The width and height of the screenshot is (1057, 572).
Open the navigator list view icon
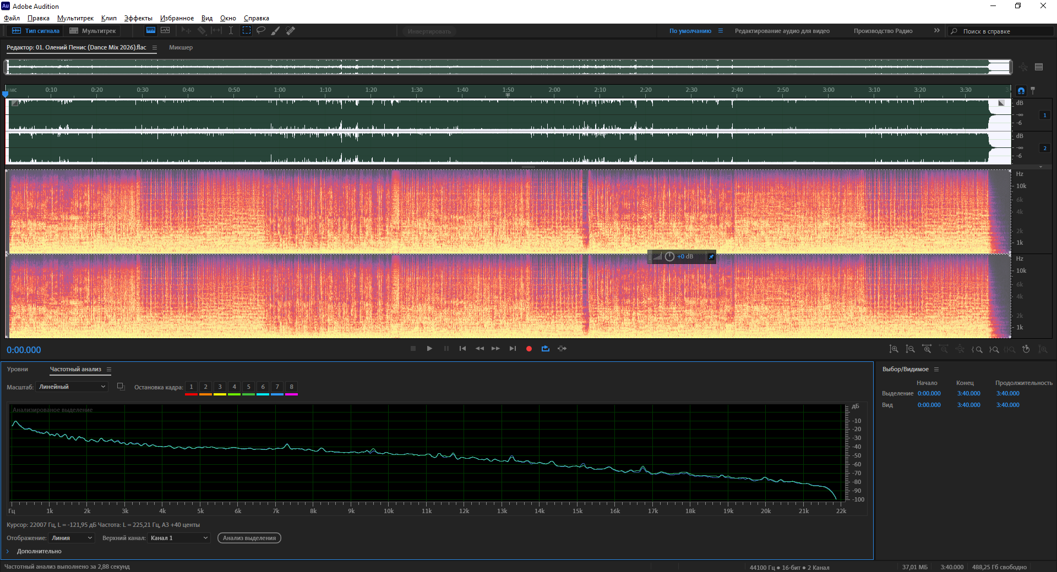click(x=1039, y=67)
